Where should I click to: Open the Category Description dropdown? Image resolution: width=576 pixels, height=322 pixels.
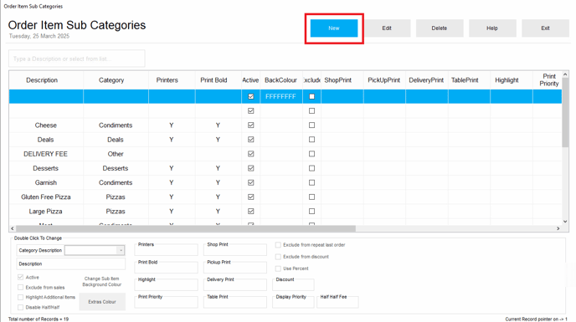pyautogui.click(x=121, y=250)
